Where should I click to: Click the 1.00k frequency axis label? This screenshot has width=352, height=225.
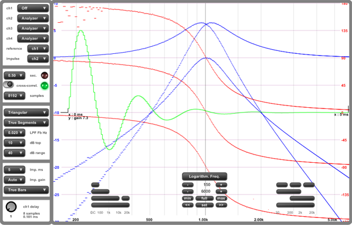[x=204, y=220]
